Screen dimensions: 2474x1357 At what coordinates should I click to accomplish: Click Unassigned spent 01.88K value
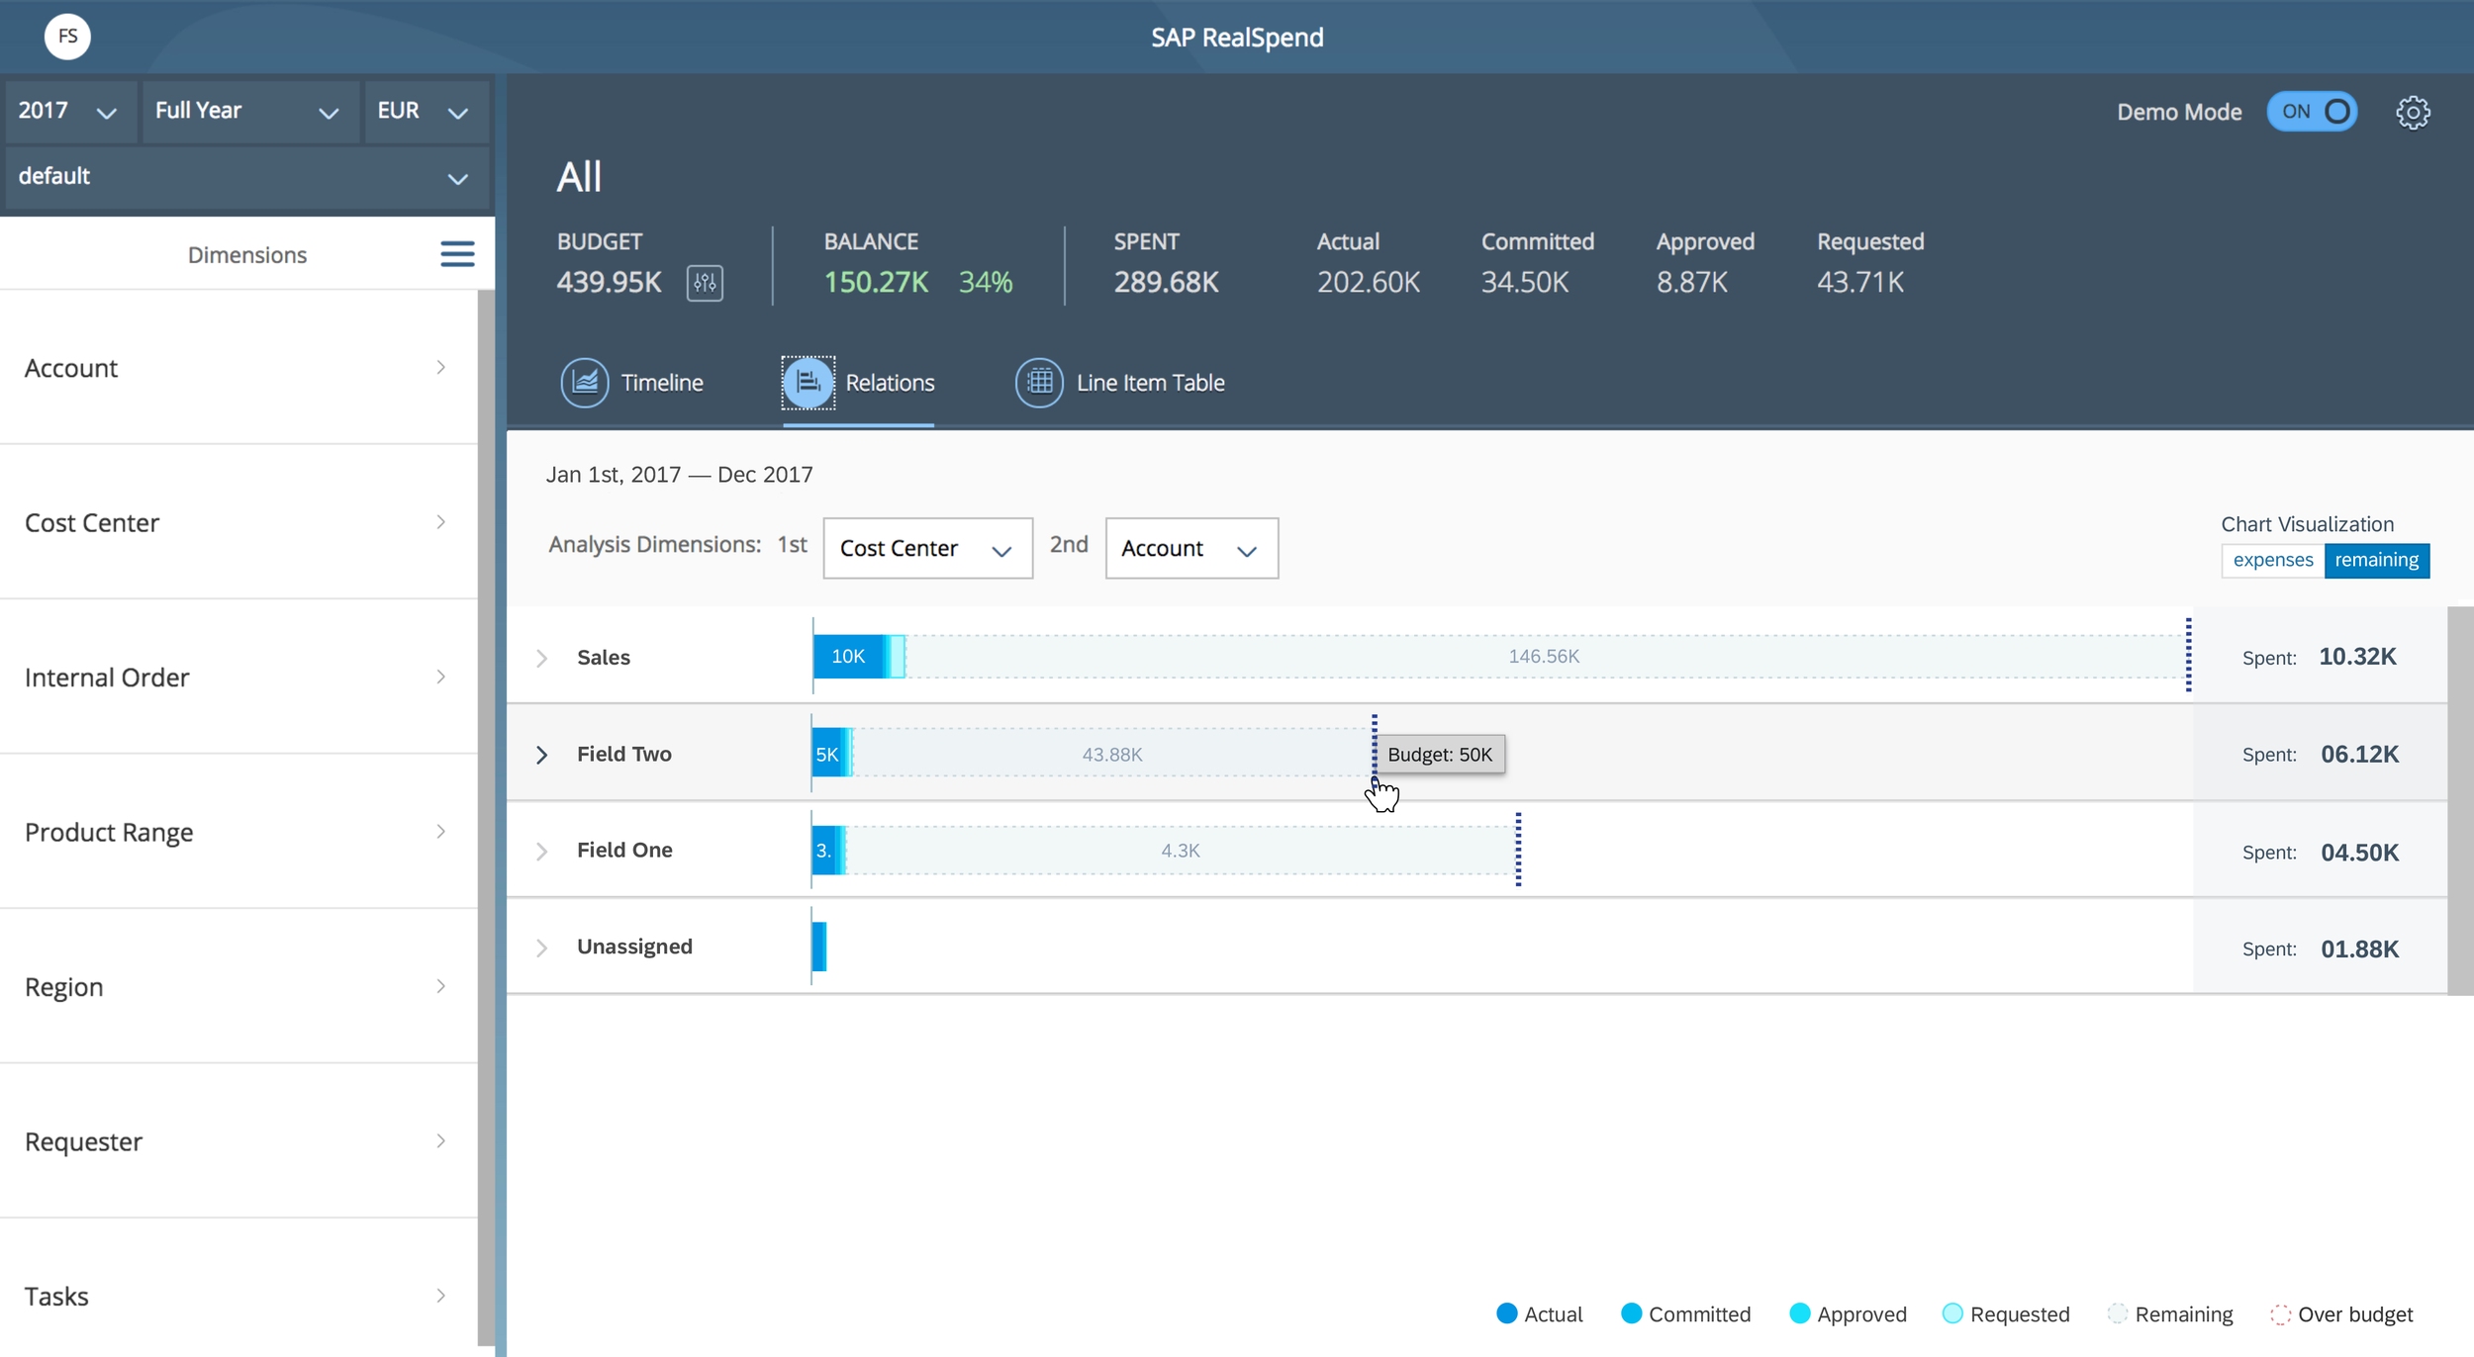tap(2359, 950)
